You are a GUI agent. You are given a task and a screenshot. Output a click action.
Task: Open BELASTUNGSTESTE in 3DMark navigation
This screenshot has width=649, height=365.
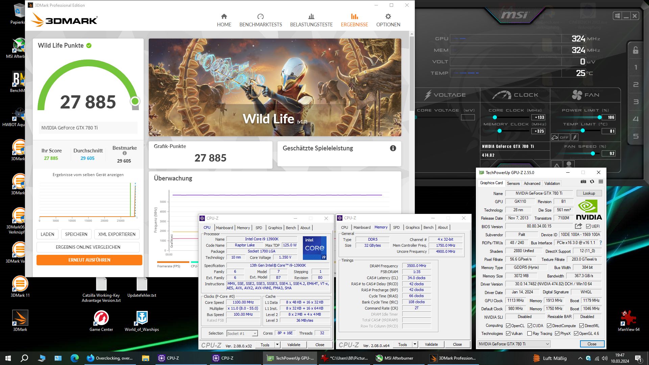coord(311,20)
